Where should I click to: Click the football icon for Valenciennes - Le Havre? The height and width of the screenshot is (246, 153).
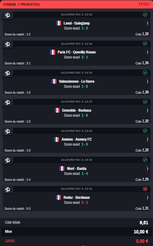(x=7, y=73)
